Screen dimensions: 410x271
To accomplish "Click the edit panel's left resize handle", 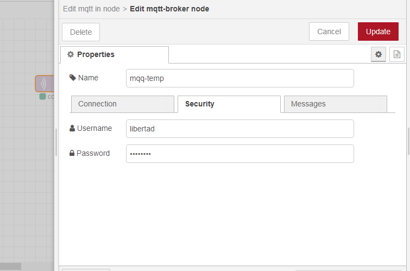I will 56,142.
